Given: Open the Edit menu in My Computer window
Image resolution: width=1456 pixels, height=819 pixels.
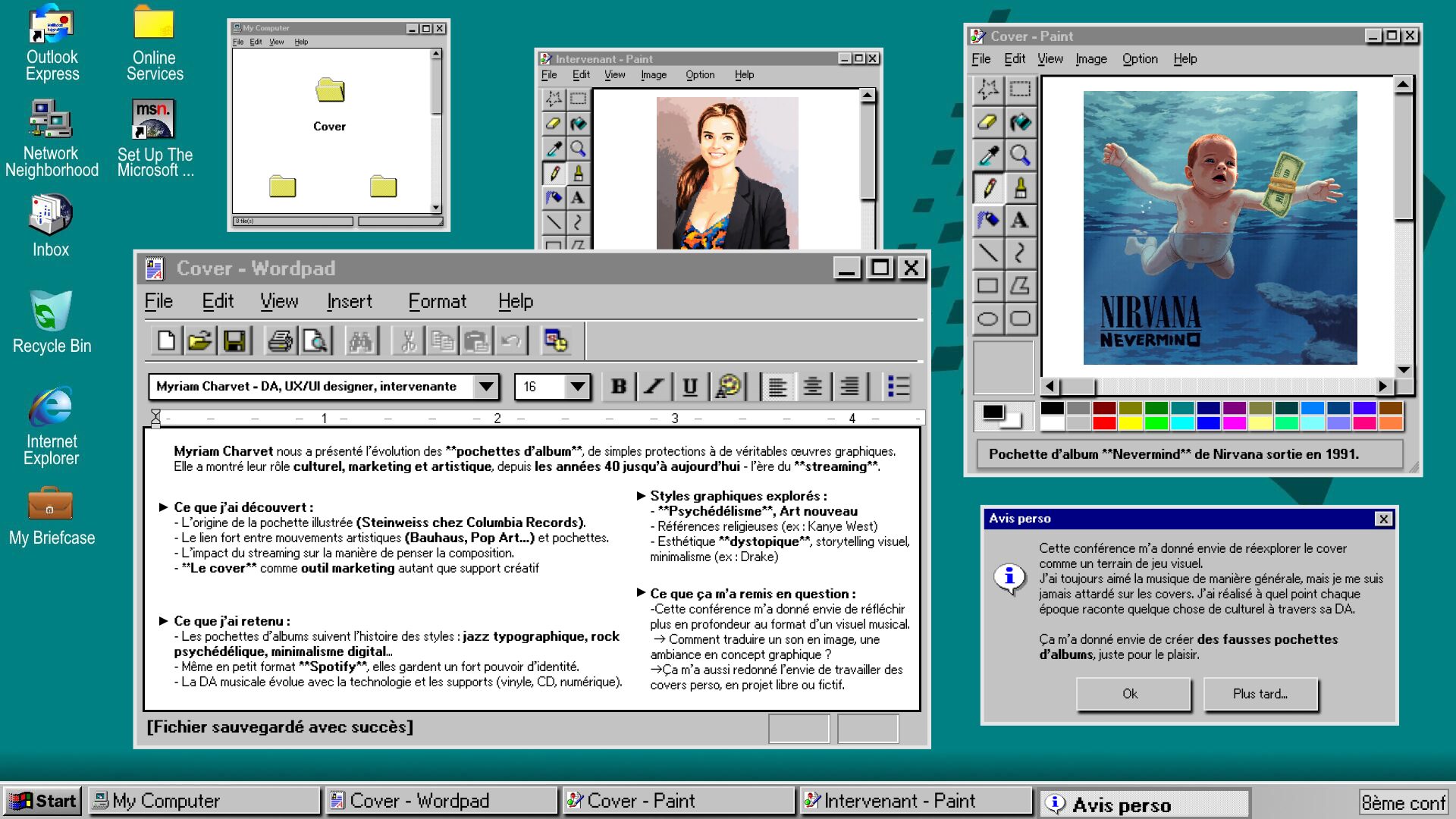Looking at the screenshot, I should coord(256,42).
